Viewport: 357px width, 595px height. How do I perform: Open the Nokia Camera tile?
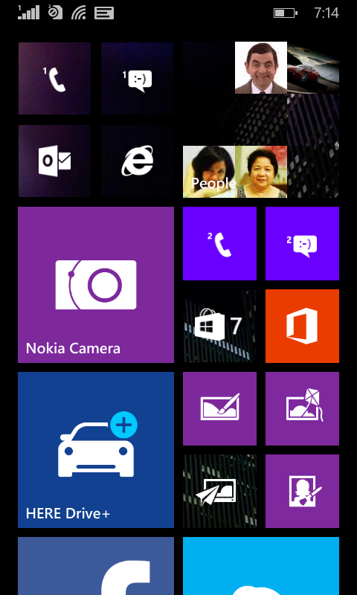(96, 285)
